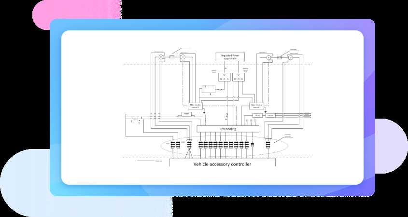Open the wiring diagram preview card
Screen dimensions: 408x217
[212, 108]
